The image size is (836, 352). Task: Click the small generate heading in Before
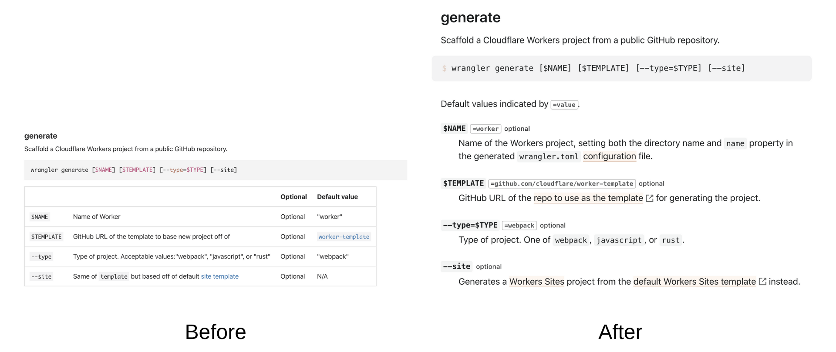click(41, 136)
